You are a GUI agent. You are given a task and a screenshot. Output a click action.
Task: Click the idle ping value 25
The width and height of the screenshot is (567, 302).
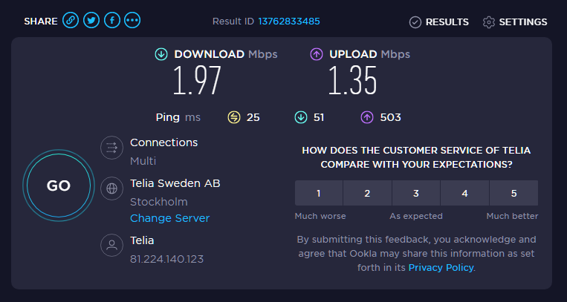tap(253, 117)
